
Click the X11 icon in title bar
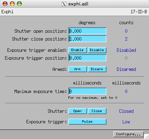click(x=64, y=4)
